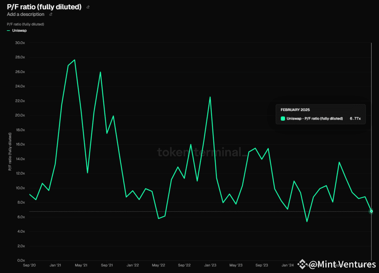
Task: Click the 'P/F ratio (fully diluted)' title text
Action: point(44,7)
